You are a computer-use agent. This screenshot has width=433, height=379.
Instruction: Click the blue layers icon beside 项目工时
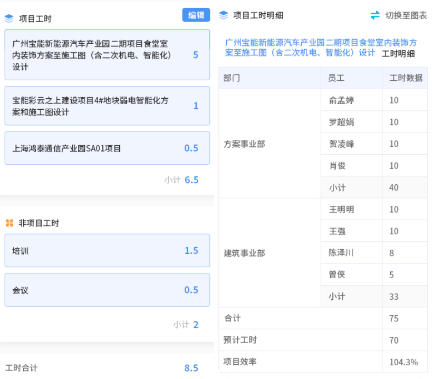point(9,18)
